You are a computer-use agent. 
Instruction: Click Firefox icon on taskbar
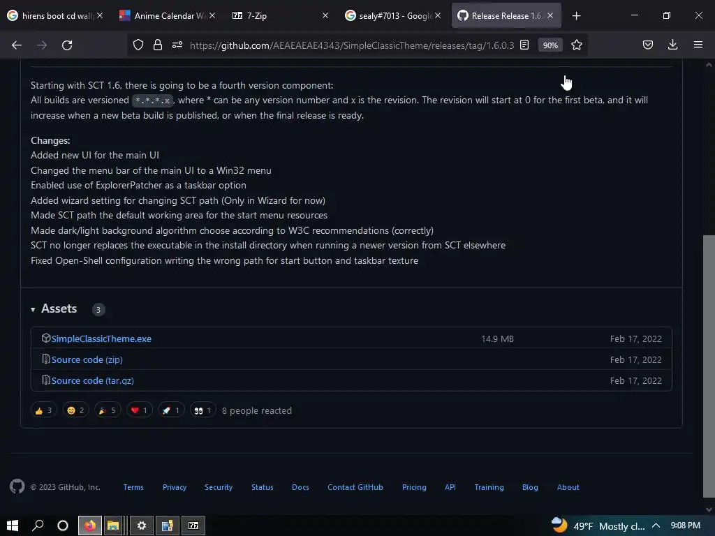[90, 526]
